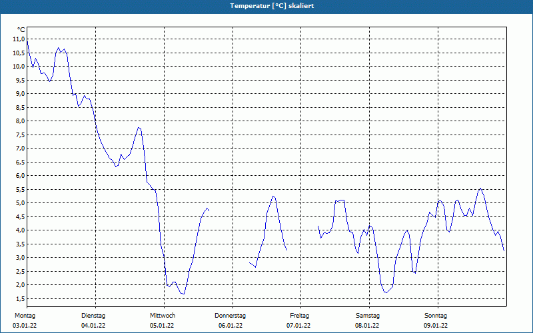
Task: Click the Freitag day label
Action: [299, 316]
